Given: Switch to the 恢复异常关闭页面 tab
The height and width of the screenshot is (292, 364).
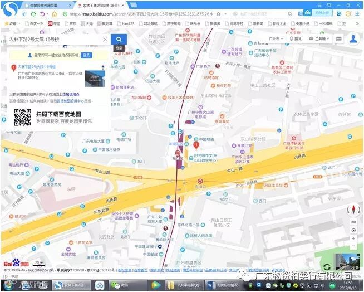Looking at the screenshot, I should tap(48, 5).
